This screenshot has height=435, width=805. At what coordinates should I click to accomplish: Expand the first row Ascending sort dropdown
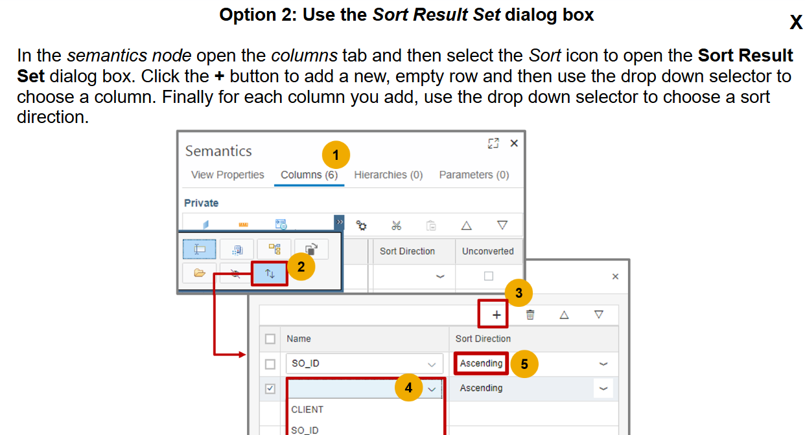point(603,364)
